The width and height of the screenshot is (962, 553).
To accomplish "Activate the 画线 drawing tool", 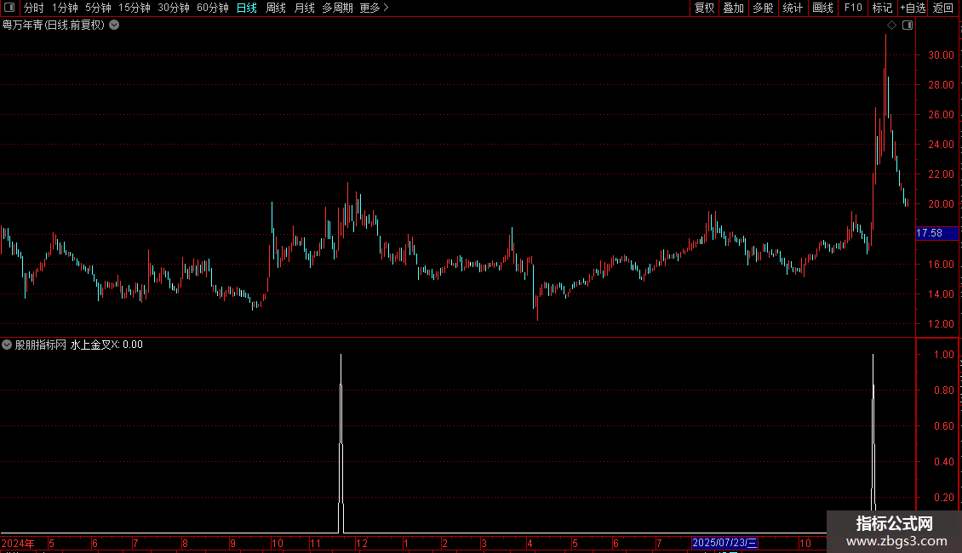I will 822,8.
